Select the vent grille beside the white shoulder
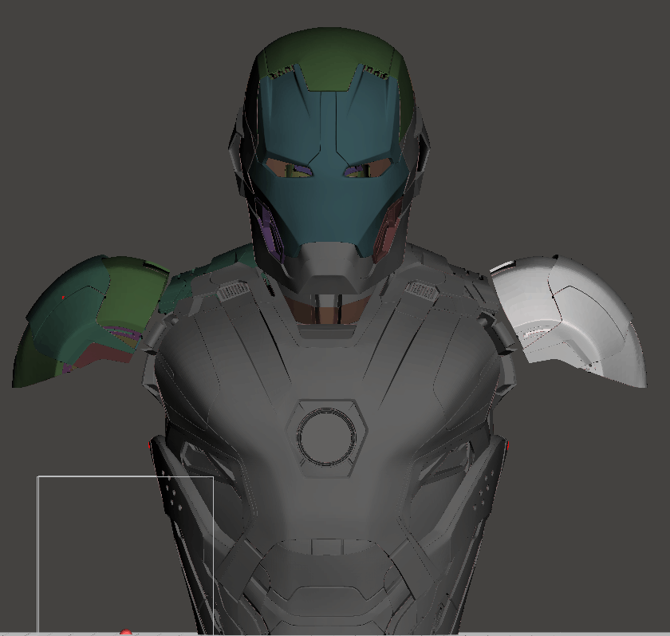 pyautogui.click(x=421, y=290)
